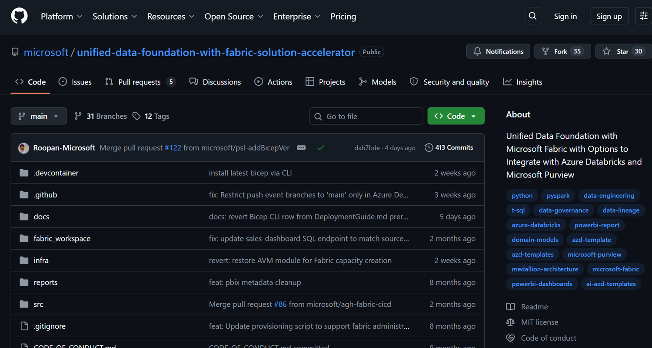
Task: Click the microsoft-fabric topic tag
Action: pyautogui.click(x=615, y=269)
